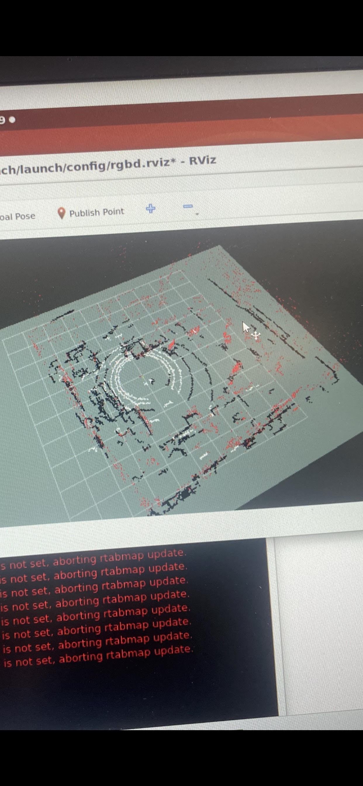Click the notification dot in Ubuntu top bar
Image resolution: width=363 pixels, height=786 pixels.
(x=12, y=120)
